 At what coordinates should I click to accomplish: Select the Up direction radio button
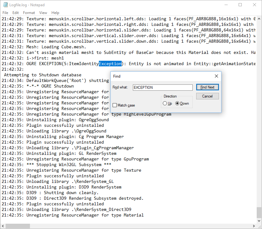click(165, 103)
